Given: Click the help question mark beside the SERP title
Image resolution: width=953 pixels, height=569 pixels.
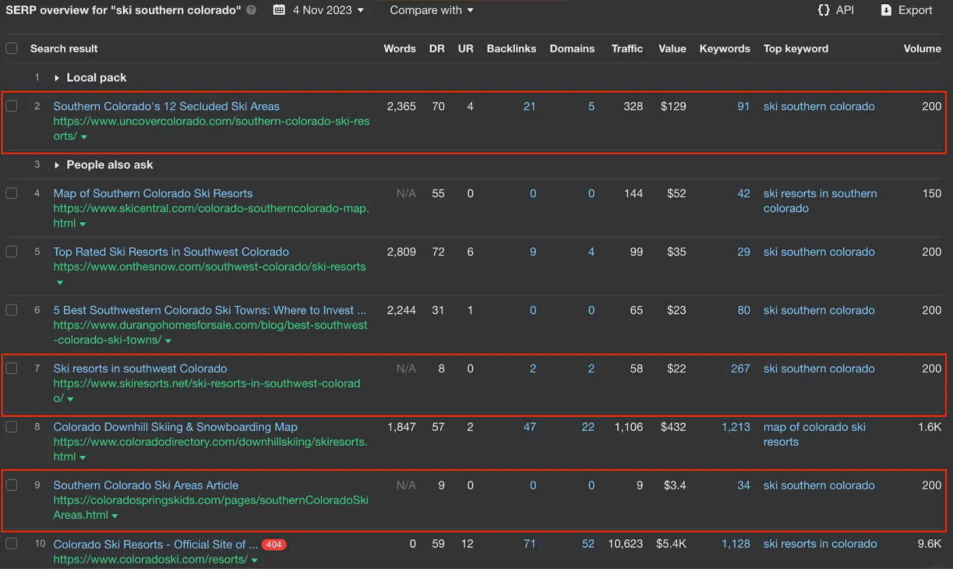Looking at the screenshot, I should point(251,10).
